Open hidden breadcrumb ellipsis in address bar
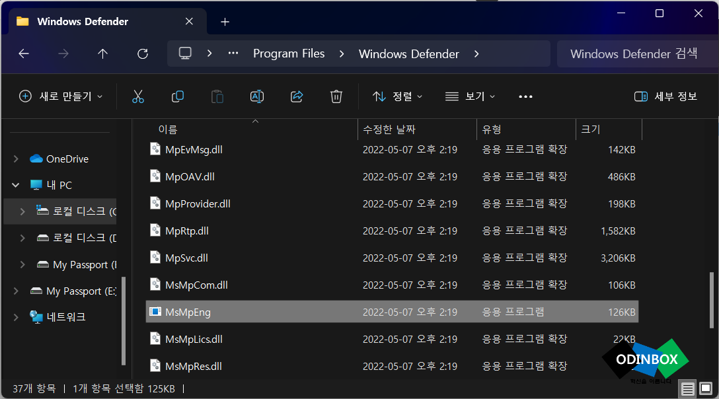 point(233,54)
